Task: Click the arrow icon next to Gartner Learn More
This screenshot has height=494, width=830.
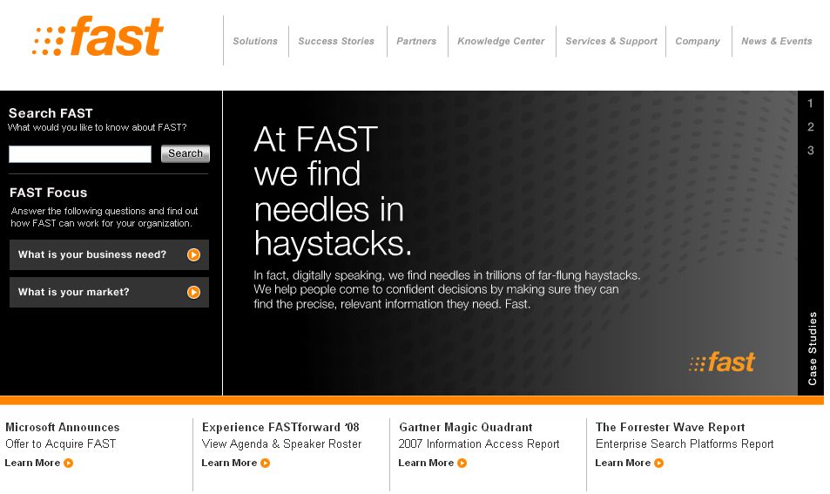Action: pos(462,463)
